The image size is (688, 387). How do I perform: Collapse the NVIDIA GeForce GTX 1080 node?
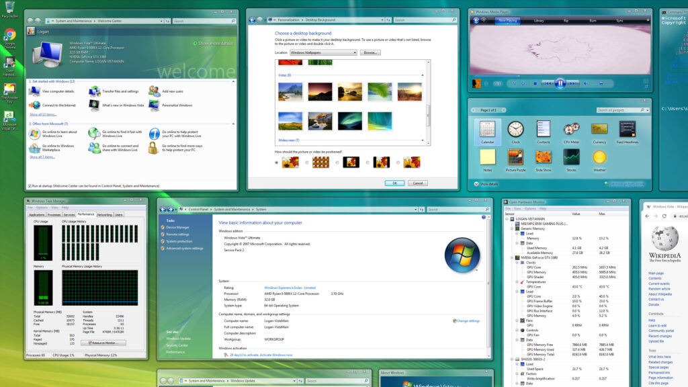coord(512,257)
